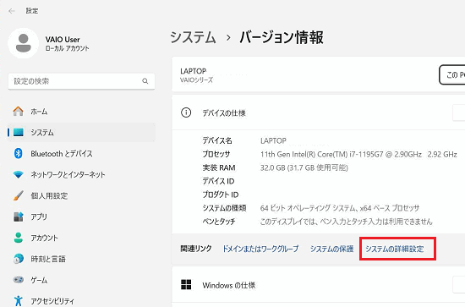This screenshot has width=465, height=307.
Task: Click the 実装 RAM value 32.0 GB
Action: tap(304, 167)
